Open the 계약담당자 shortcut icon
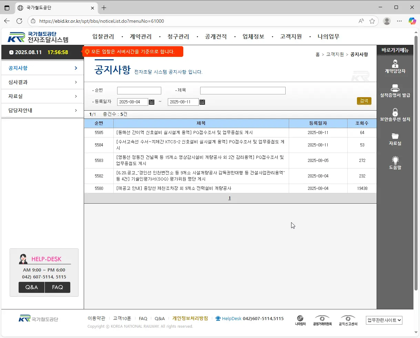The width and height of the screenshot is (420, 338). tap(395, 65)
